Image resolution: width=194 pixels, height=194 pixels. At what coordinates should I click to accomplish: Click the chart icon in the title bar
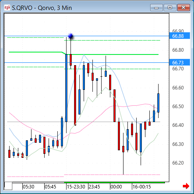(x=7, y=8)
